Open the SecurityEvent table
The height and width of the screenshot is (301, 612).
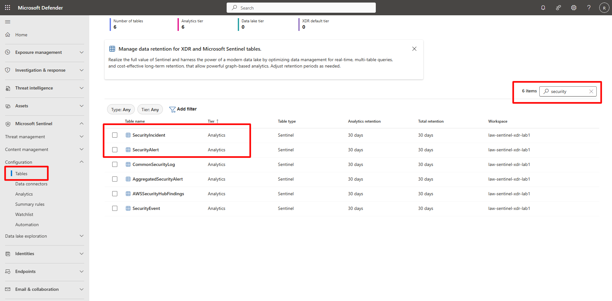click(146, 208)
